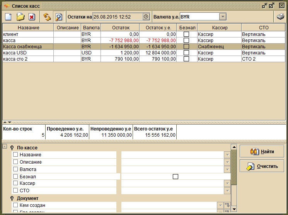The width and height of the screenshot is (288, 215).
Task: Enable the Название filter checkbox
Action: pos(15,154)
